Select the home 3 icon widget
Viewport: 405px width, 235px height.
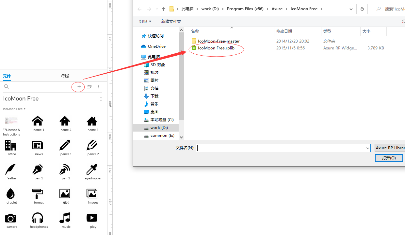(92, 121)
